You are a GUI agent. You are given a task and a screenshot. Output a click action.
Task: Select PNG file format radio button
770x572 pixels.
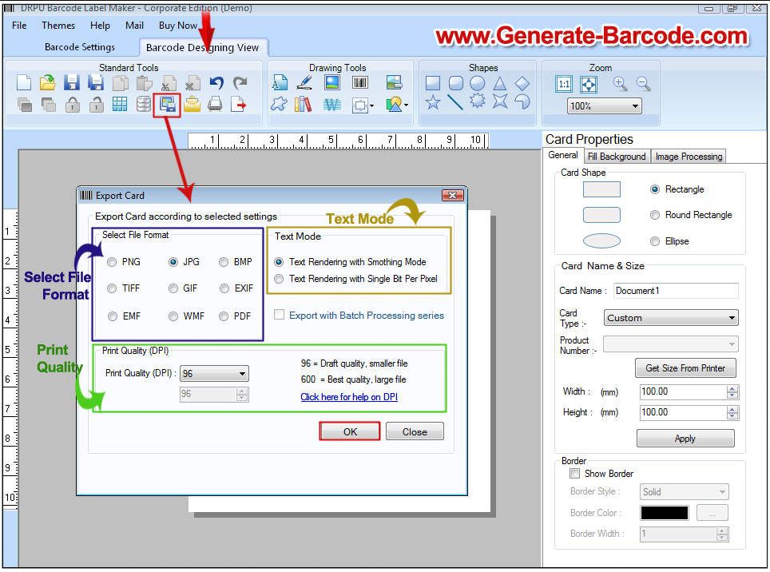pos(112,262)
